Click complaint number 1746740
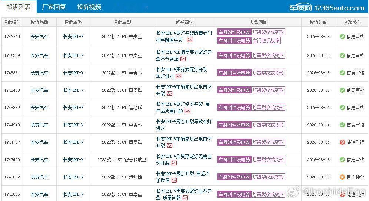The height and width of the screenshot is (201, 369). click(x=12, y=37)
